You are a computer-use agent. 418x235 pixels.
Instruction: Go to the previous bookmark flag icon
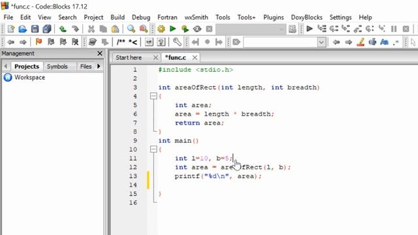[51, 42]
